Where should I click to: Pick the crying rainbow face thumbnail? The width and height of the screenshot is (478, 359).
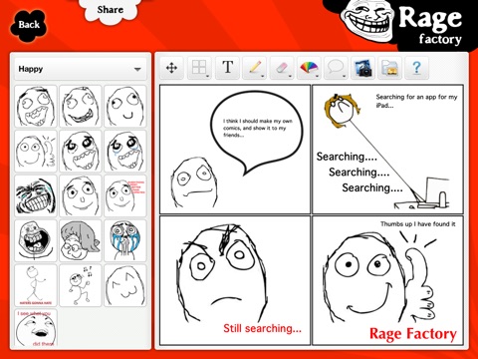point(125,240)
